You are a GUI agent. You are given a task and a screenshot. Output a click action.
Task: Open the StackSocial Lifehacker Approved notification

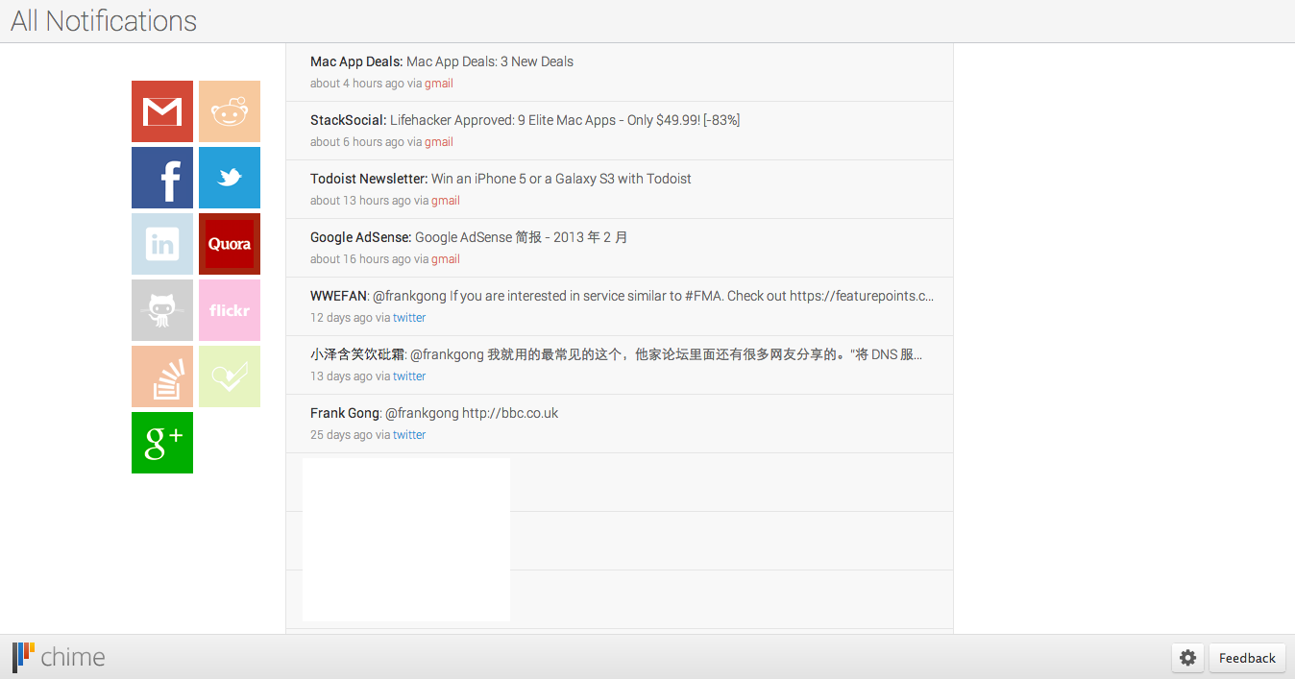coord(620,131)
